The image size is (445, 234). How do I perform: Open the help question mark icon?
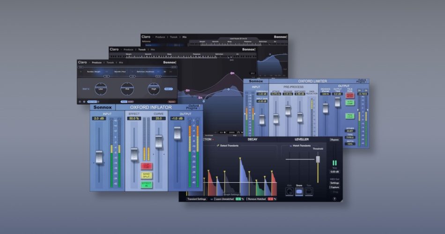click(334, 199)
